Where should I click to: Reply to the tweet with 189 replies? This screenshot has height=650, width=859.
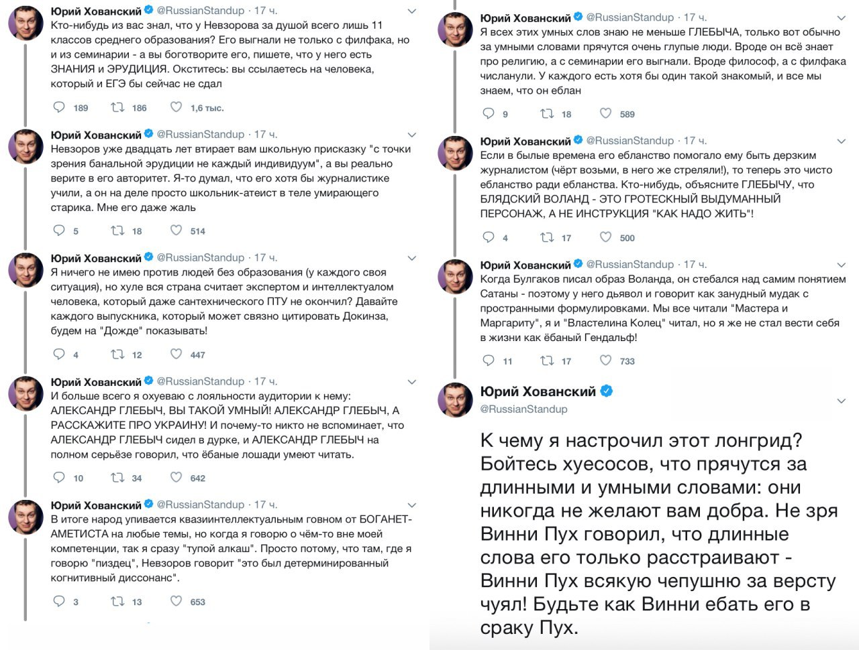[x=59, y=107]
